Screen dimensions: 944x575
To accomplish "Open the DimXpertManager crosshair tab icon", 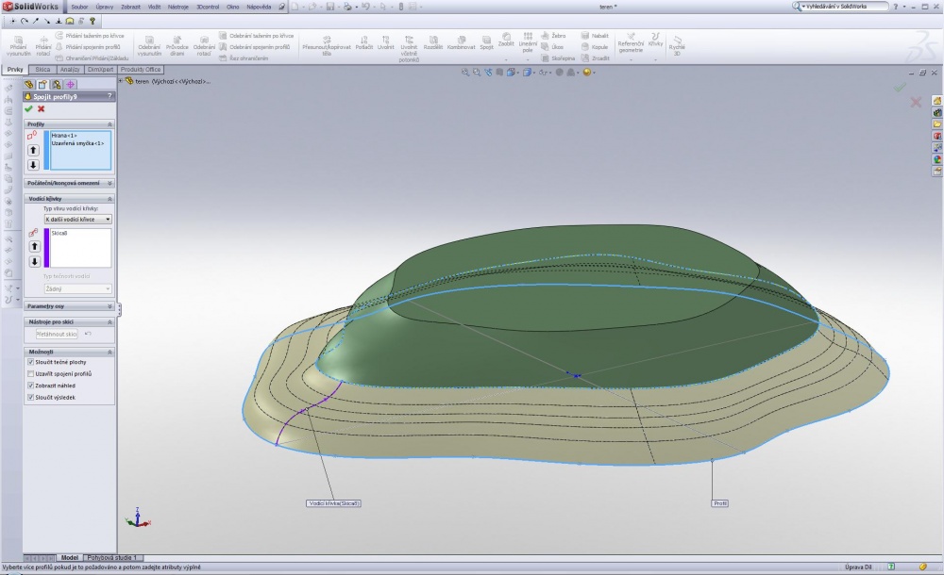I will click(x=71, y=85).
